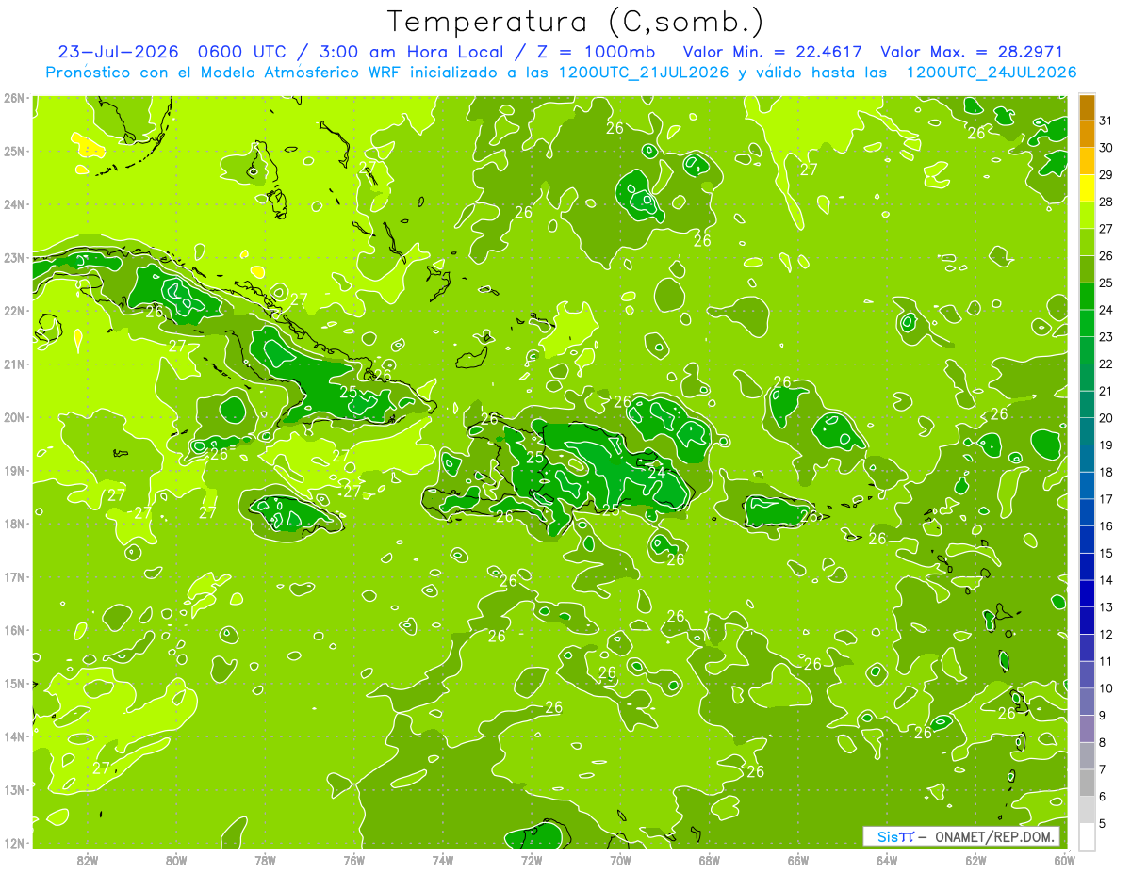Click the teal legend swatch between 19 and 20
This screenshot has height=873, width=1131.
click(1087, 431)
